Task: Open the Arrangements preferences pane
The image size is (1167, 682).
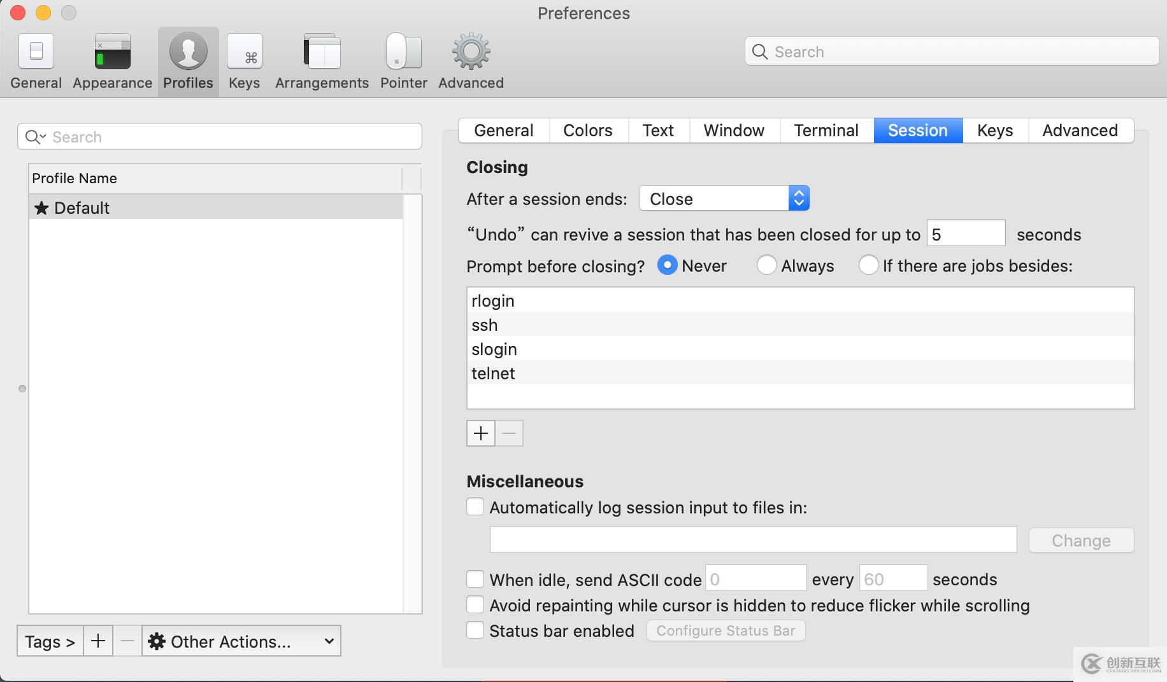Action: [x=322, y=60]
